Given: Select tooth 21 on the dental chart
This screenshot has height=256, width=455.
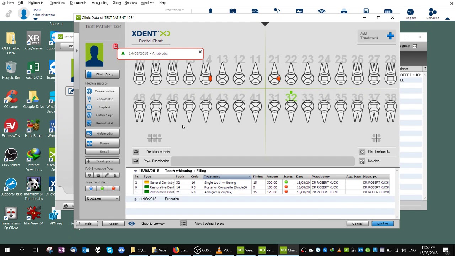Looking at the screenshot, I should coord(274,73).
